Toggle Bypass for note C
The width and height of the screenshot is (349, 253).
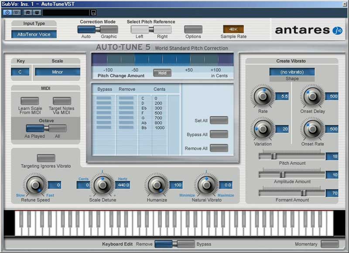point(104,98)
